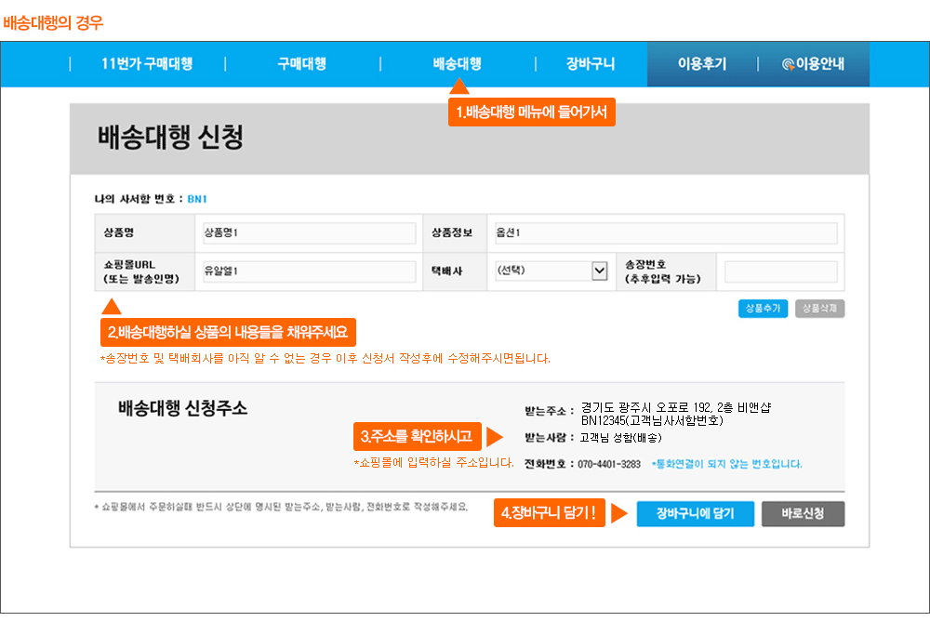Click the 장바구니에 담기 button

pyautogui.click(x=695, y=513)
